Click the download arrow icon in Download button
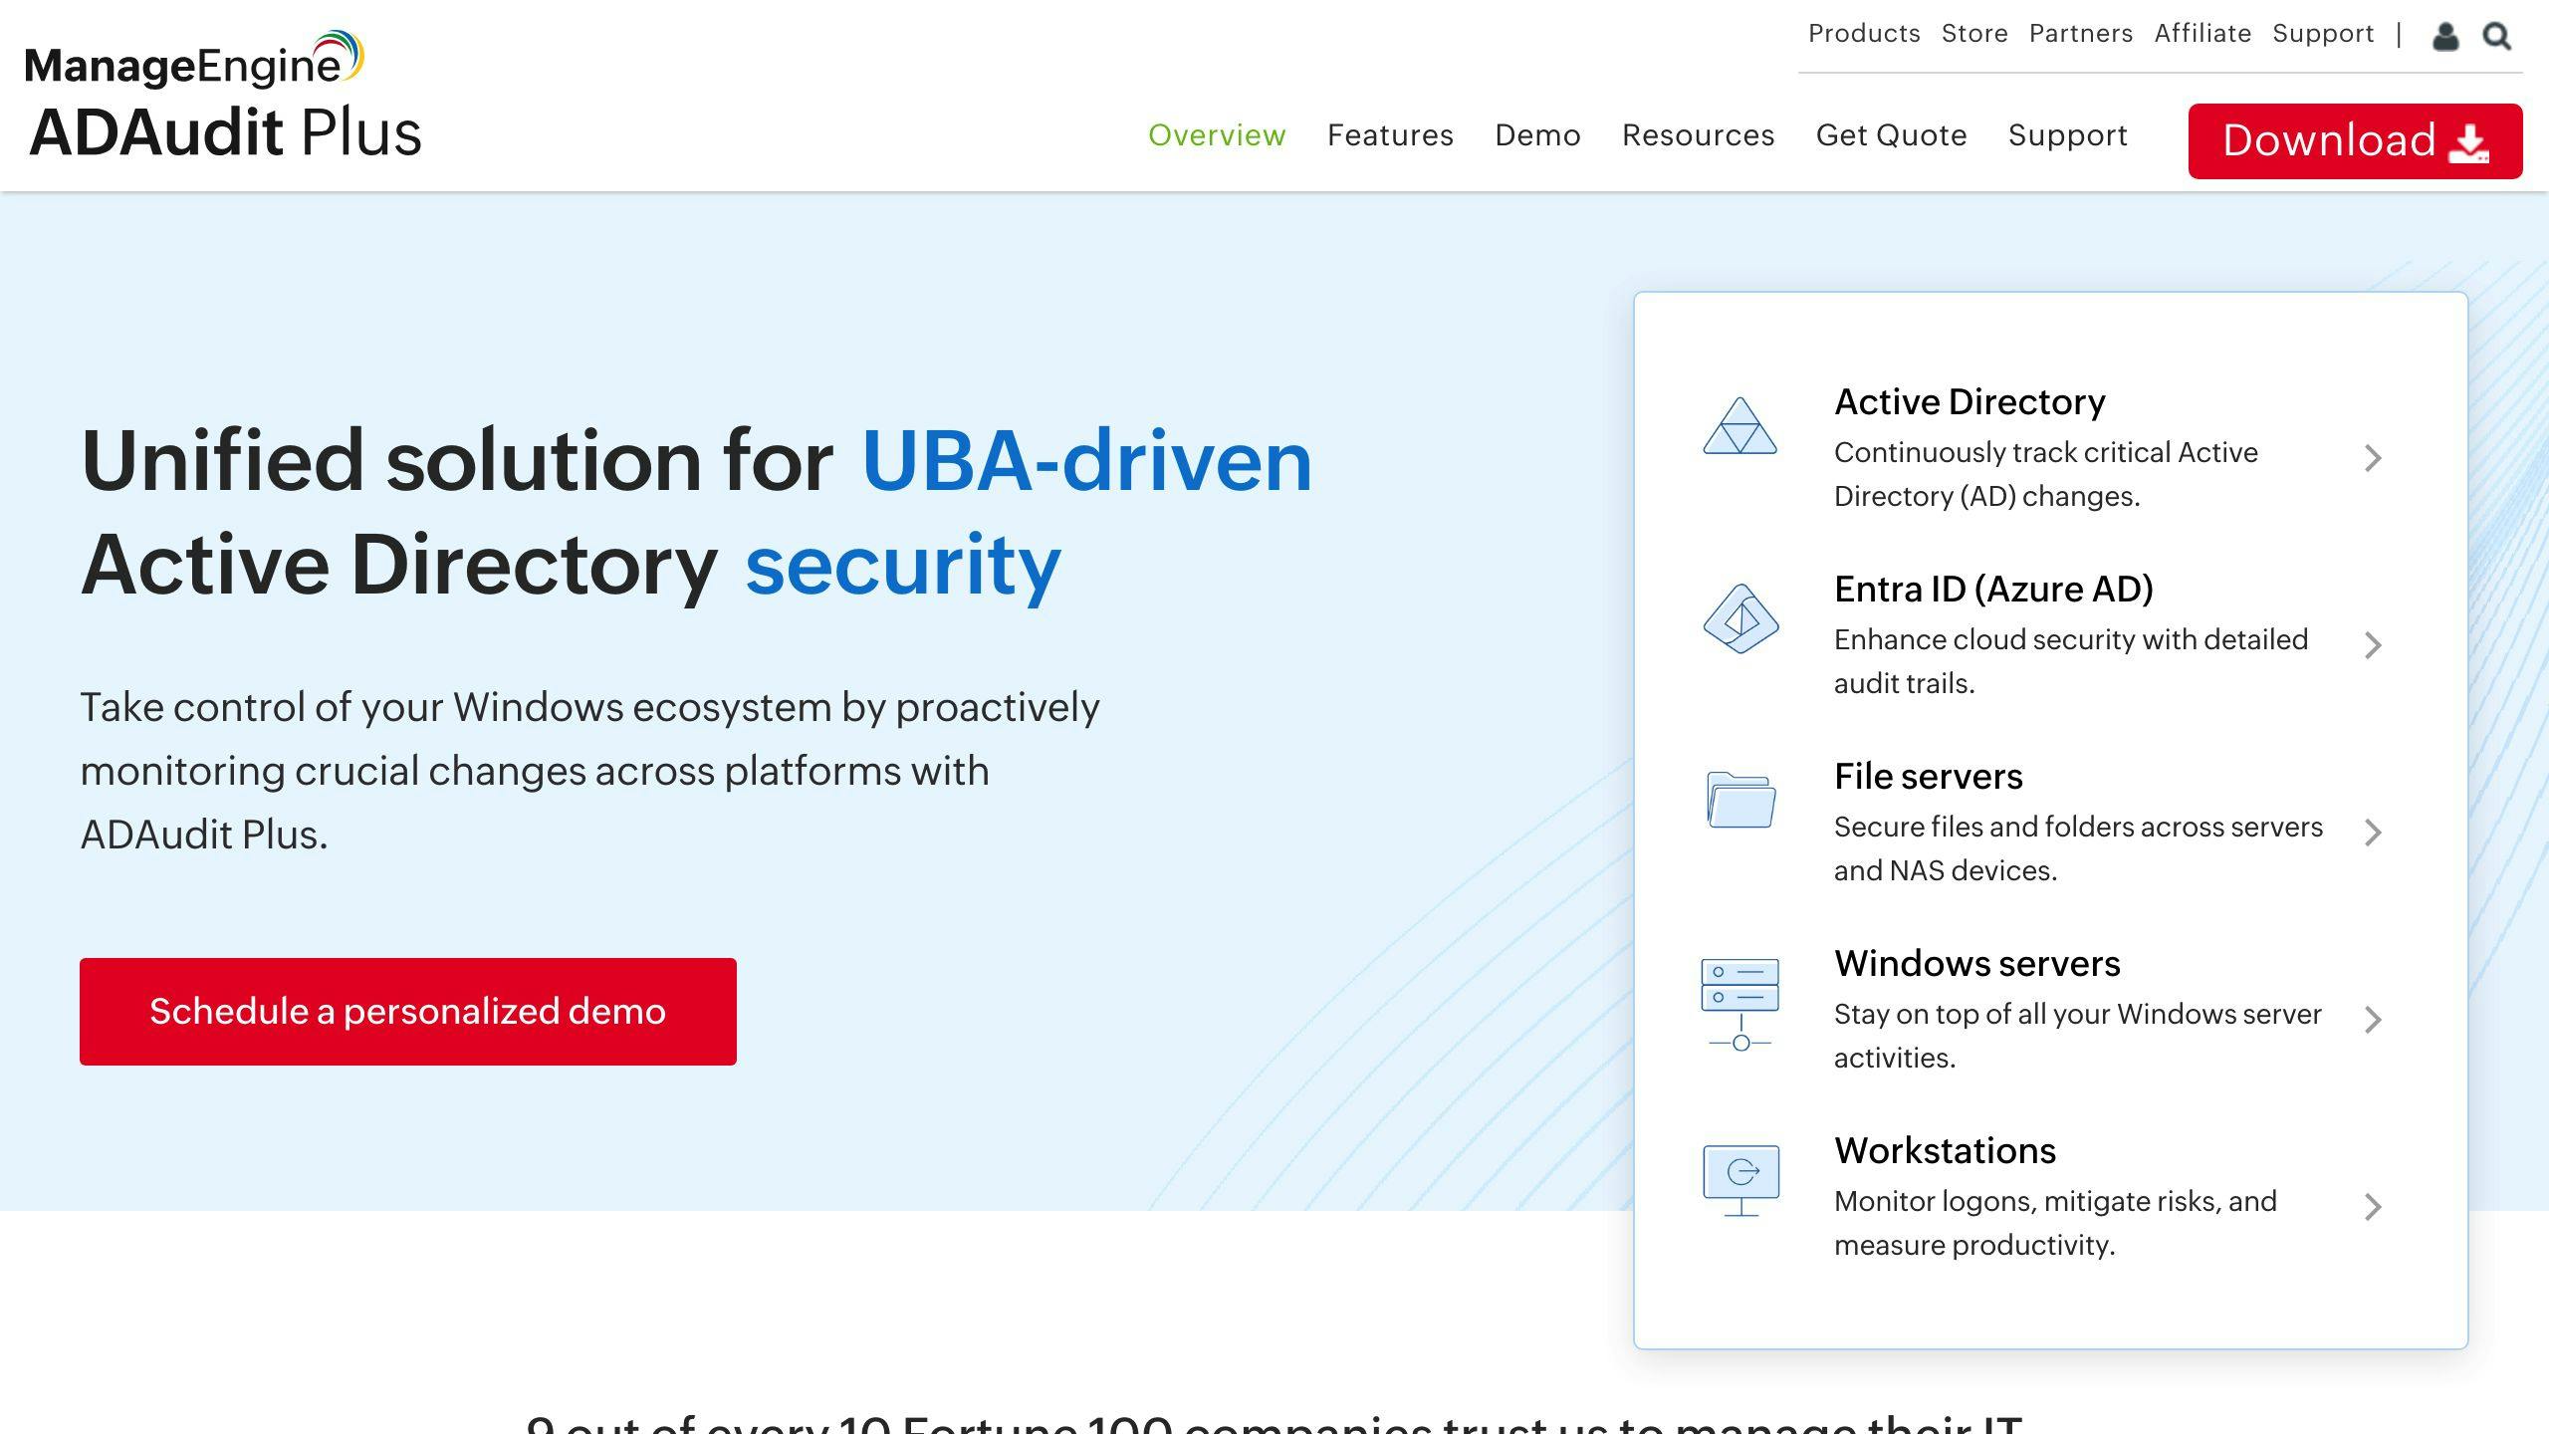 pos(2468,142)
